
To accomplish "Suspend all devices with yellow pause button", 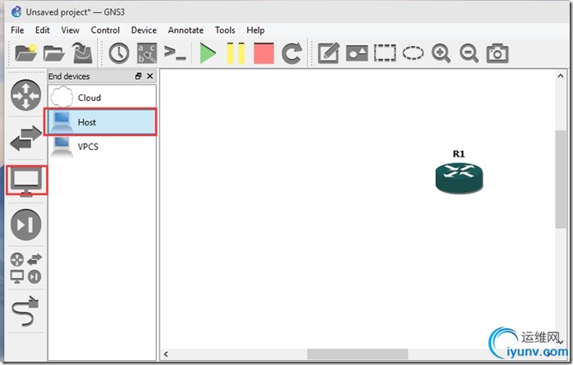I will coord(236,53).
